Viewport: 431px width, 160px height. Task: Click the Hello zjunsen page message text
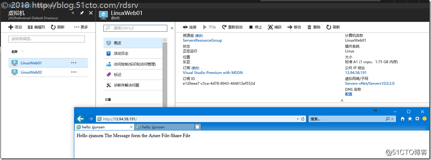tap(133, 136)
